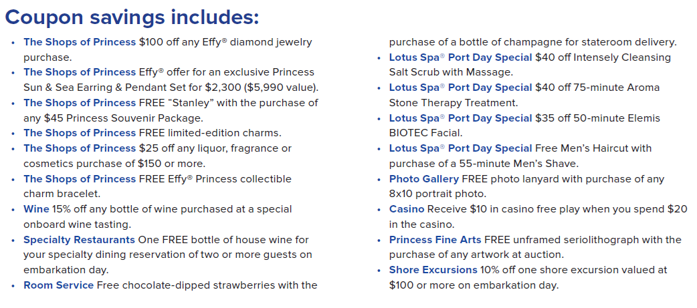The image size is (697, 308).
Task: Open Shops of Princess link for $100 off Effy diamond jewelry
Action: click(x=80, y=42)
